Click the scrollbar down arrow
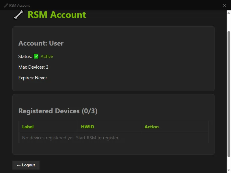Screen dimensions: 231x173 229,170
